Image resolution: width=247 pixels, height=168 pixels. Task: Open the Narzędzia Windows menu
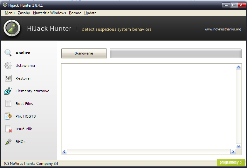(49, 13)
